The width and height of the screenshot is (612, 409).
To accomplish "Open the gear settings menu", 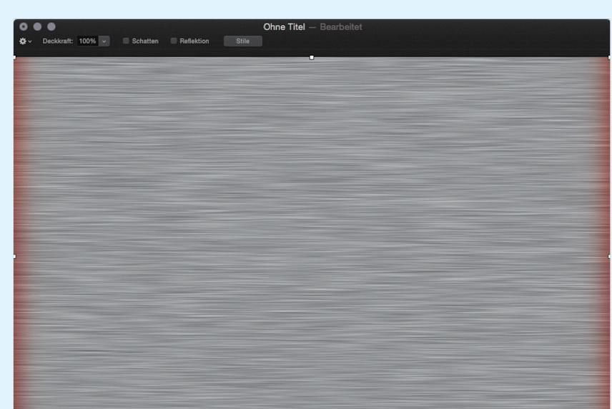I will tap(25, 41).
